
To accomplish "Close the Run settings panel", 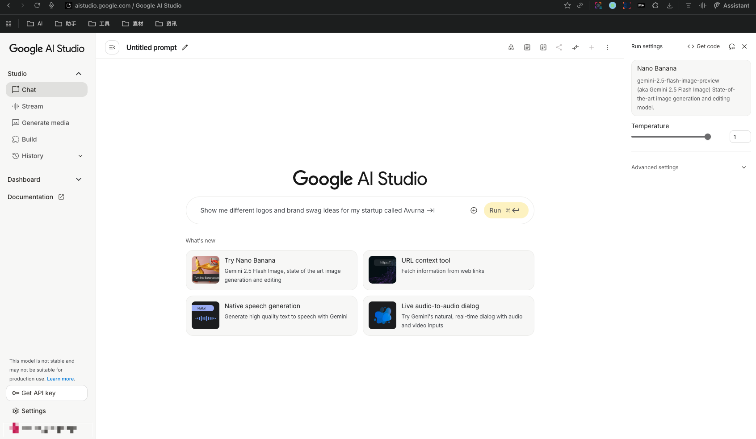I will point(744,46).
